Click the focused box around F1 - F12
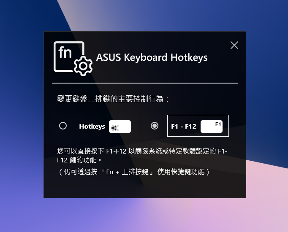 point(198,126)
